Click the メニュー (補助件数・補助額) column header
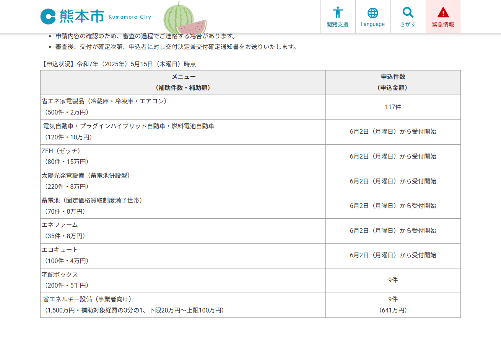The image size is (501, 337). [x=183, y=82]
